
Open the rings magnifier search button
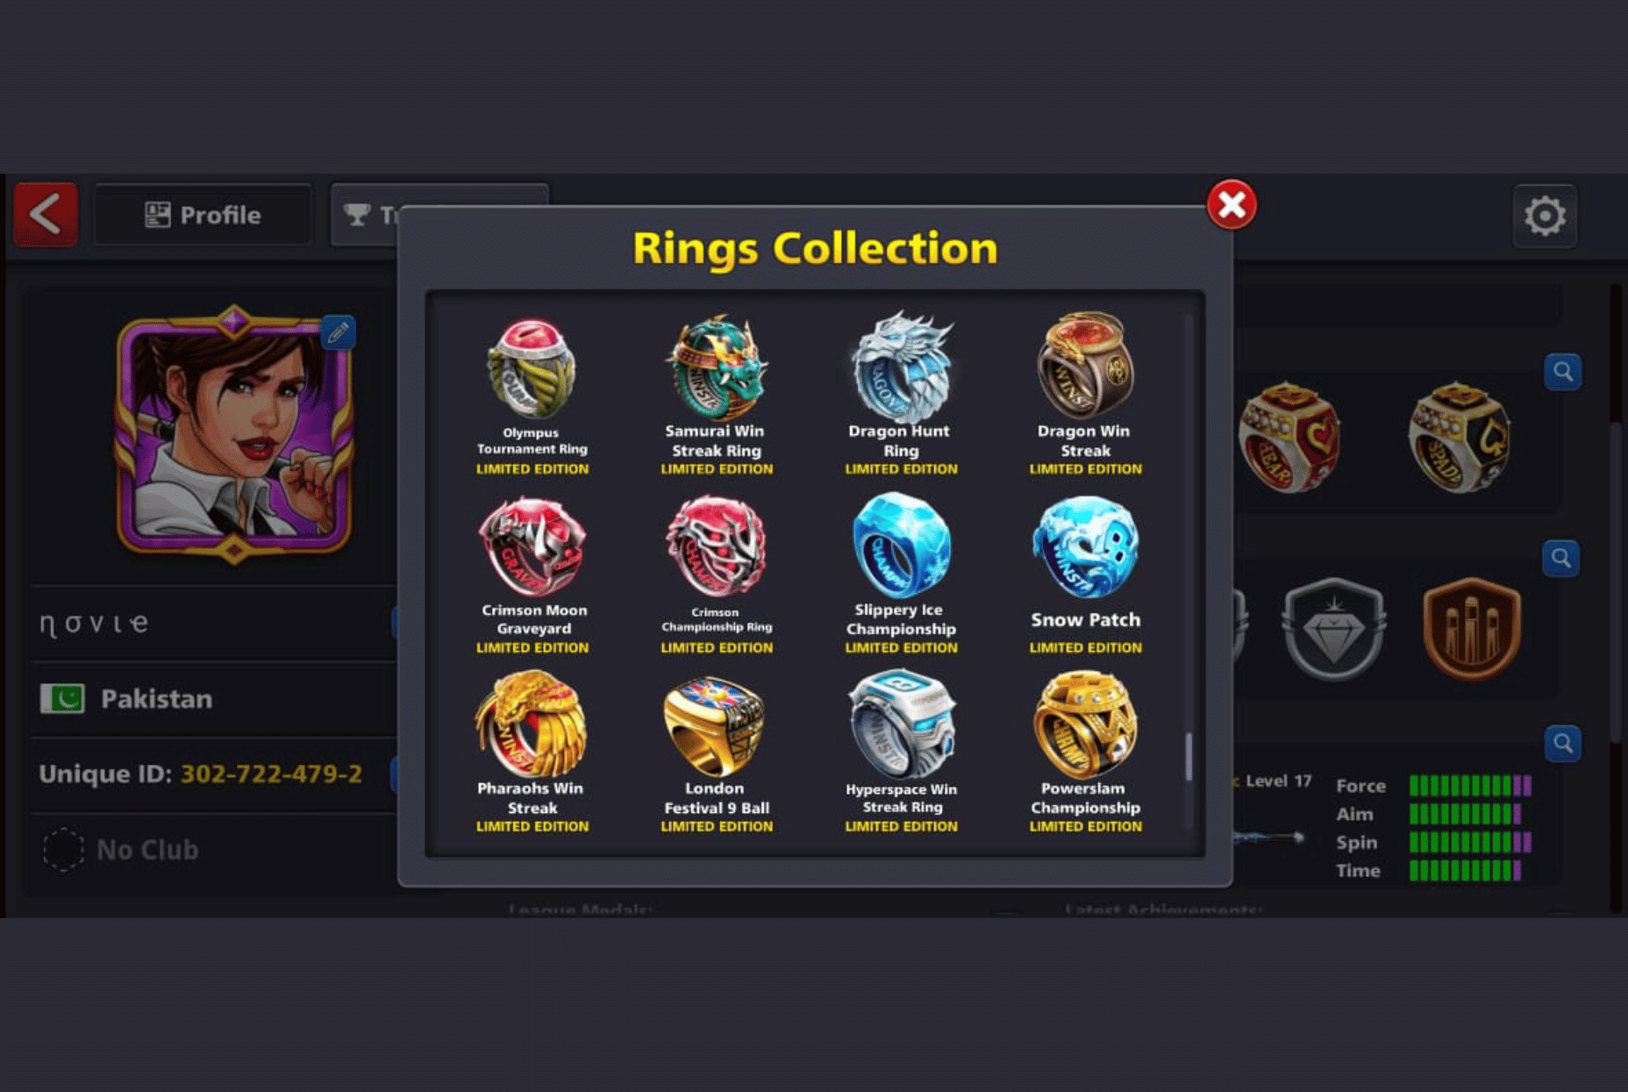point(1563,372)
